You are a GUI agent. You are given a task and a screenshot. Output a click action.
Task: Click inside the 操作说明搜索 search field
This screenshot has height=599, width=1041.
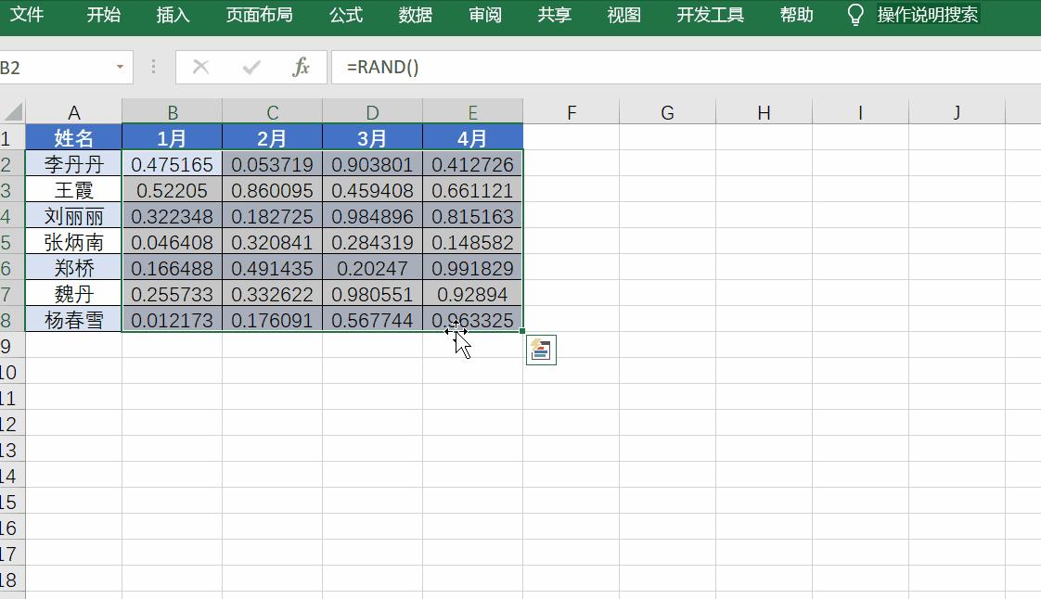coord(928,14)
